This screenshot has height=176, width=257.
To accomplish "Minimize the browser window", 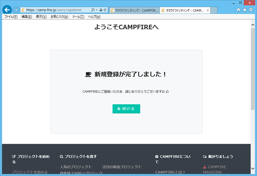I will 234,3.
